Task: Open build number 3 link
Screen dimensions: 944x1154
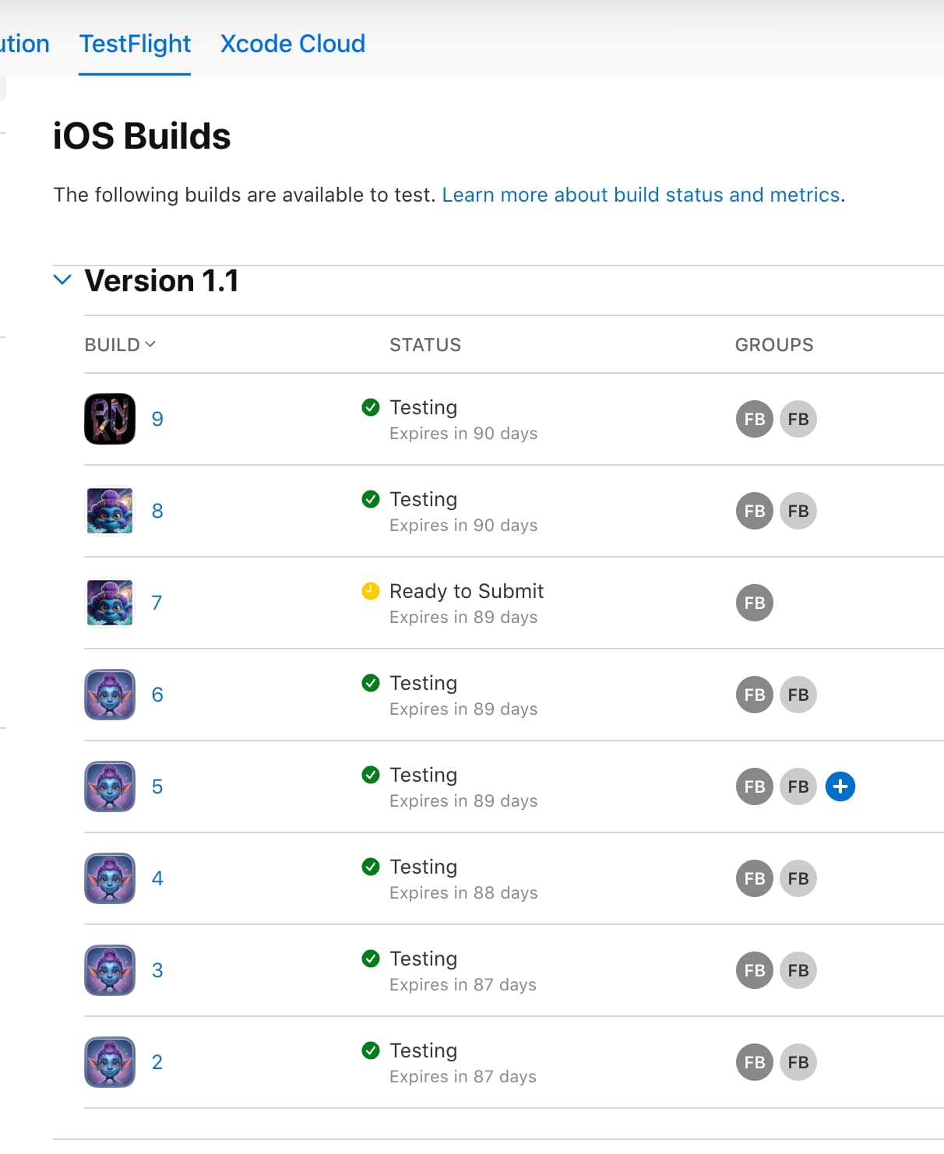Action: pos(157,970)
